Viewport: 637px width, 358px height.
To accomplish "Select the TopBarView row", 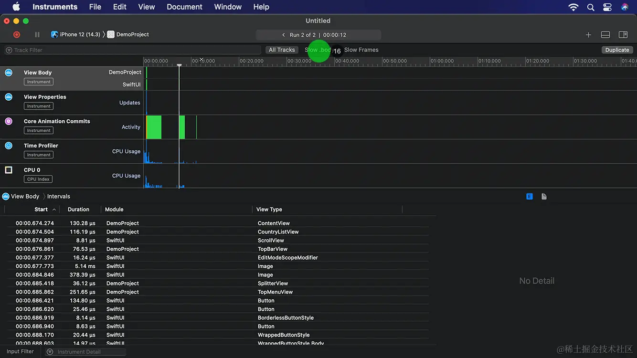I will coord(218,249).
